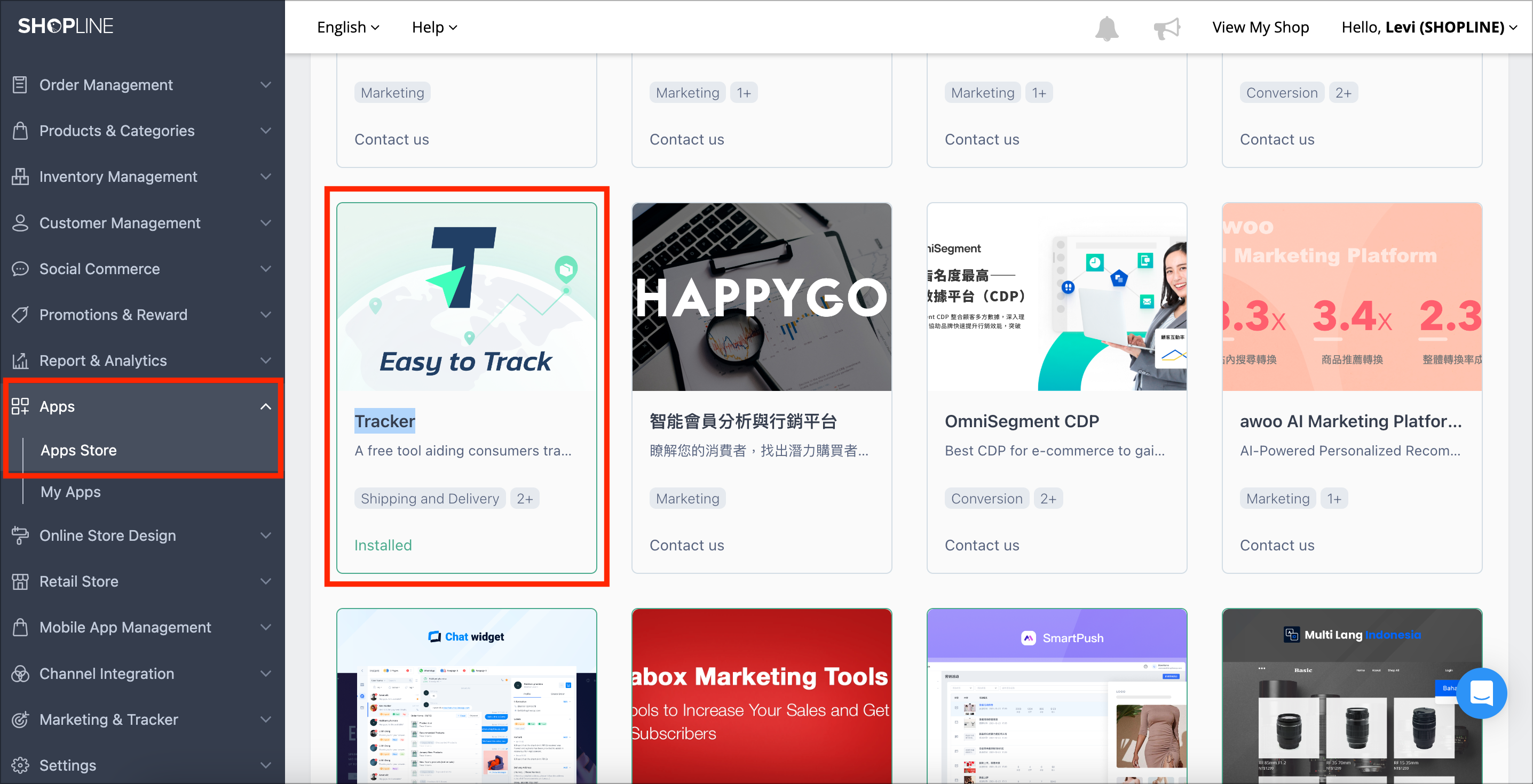
Task: Click Contact us under OmniSegment CDP
Action: [982, 545]
